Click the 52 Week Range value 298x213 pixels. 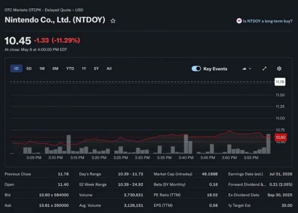(131, 184)
